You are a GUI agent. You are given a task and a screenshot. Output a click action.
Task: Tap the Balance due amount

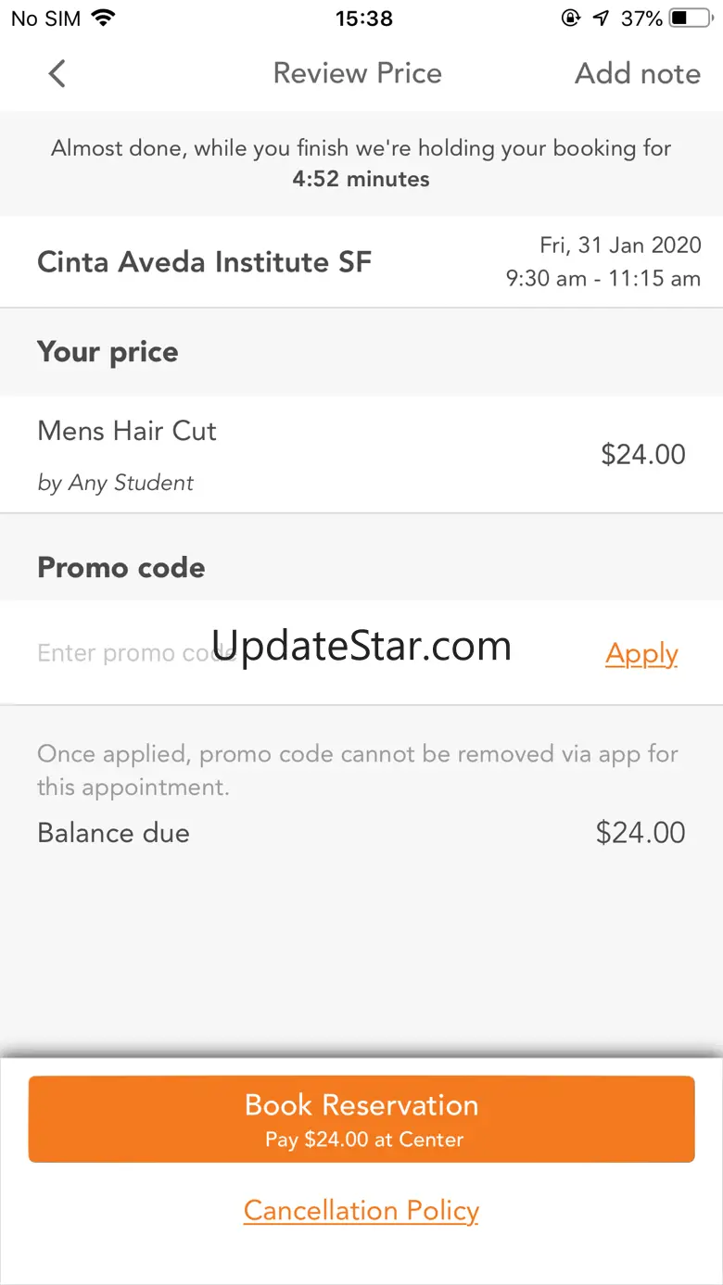point(641,833)
